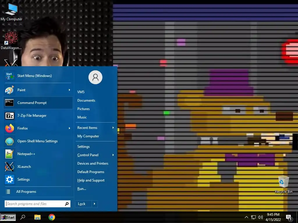This screenshot has width=298, height=223.
Task: Open Help and Support
Action: (x=91, y=180)
